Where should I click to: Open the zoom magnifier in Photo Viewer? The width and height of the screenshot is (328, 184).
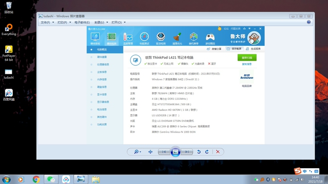click(x=137, y=152)
